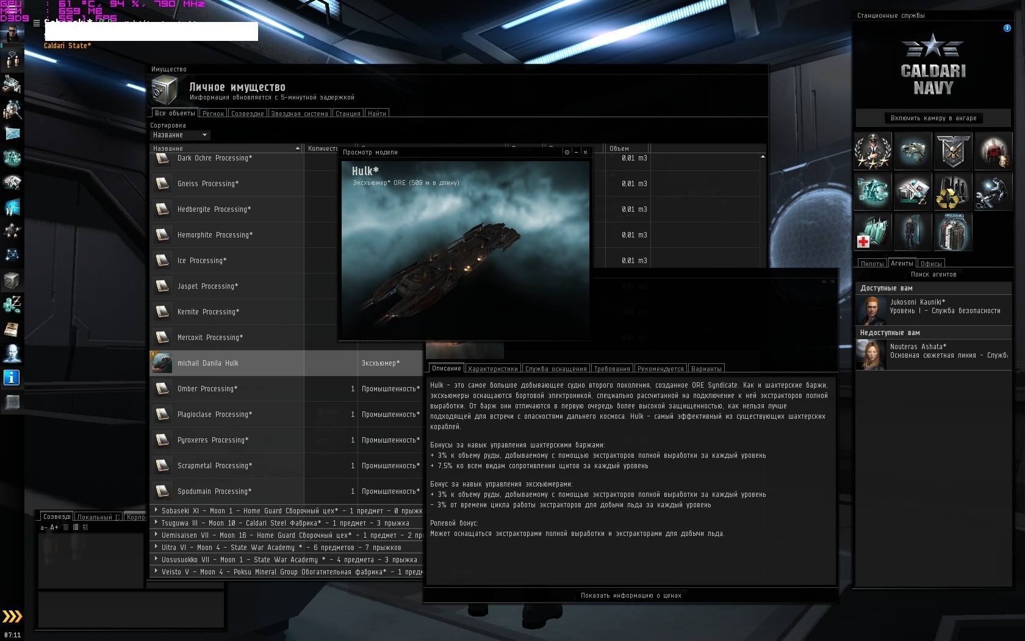Increase chat font size with A+
The width and height of the screenshot is (1025, 641).
pos(54,527)
